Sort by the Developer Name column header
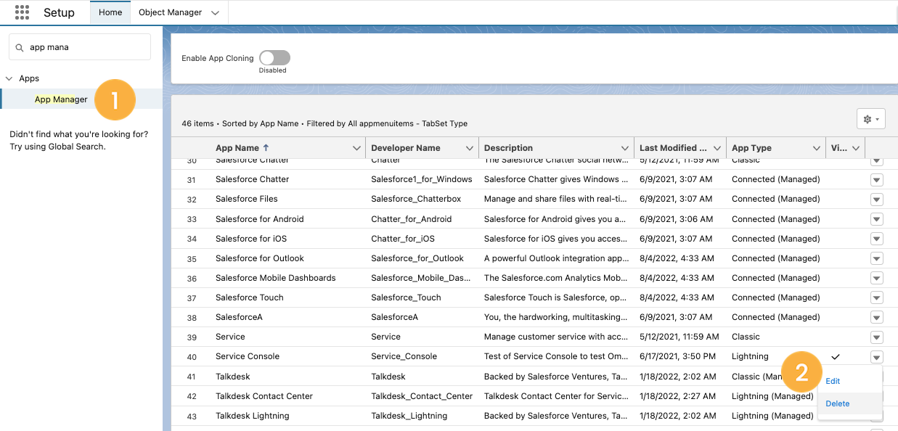 [x=405, y=148]
